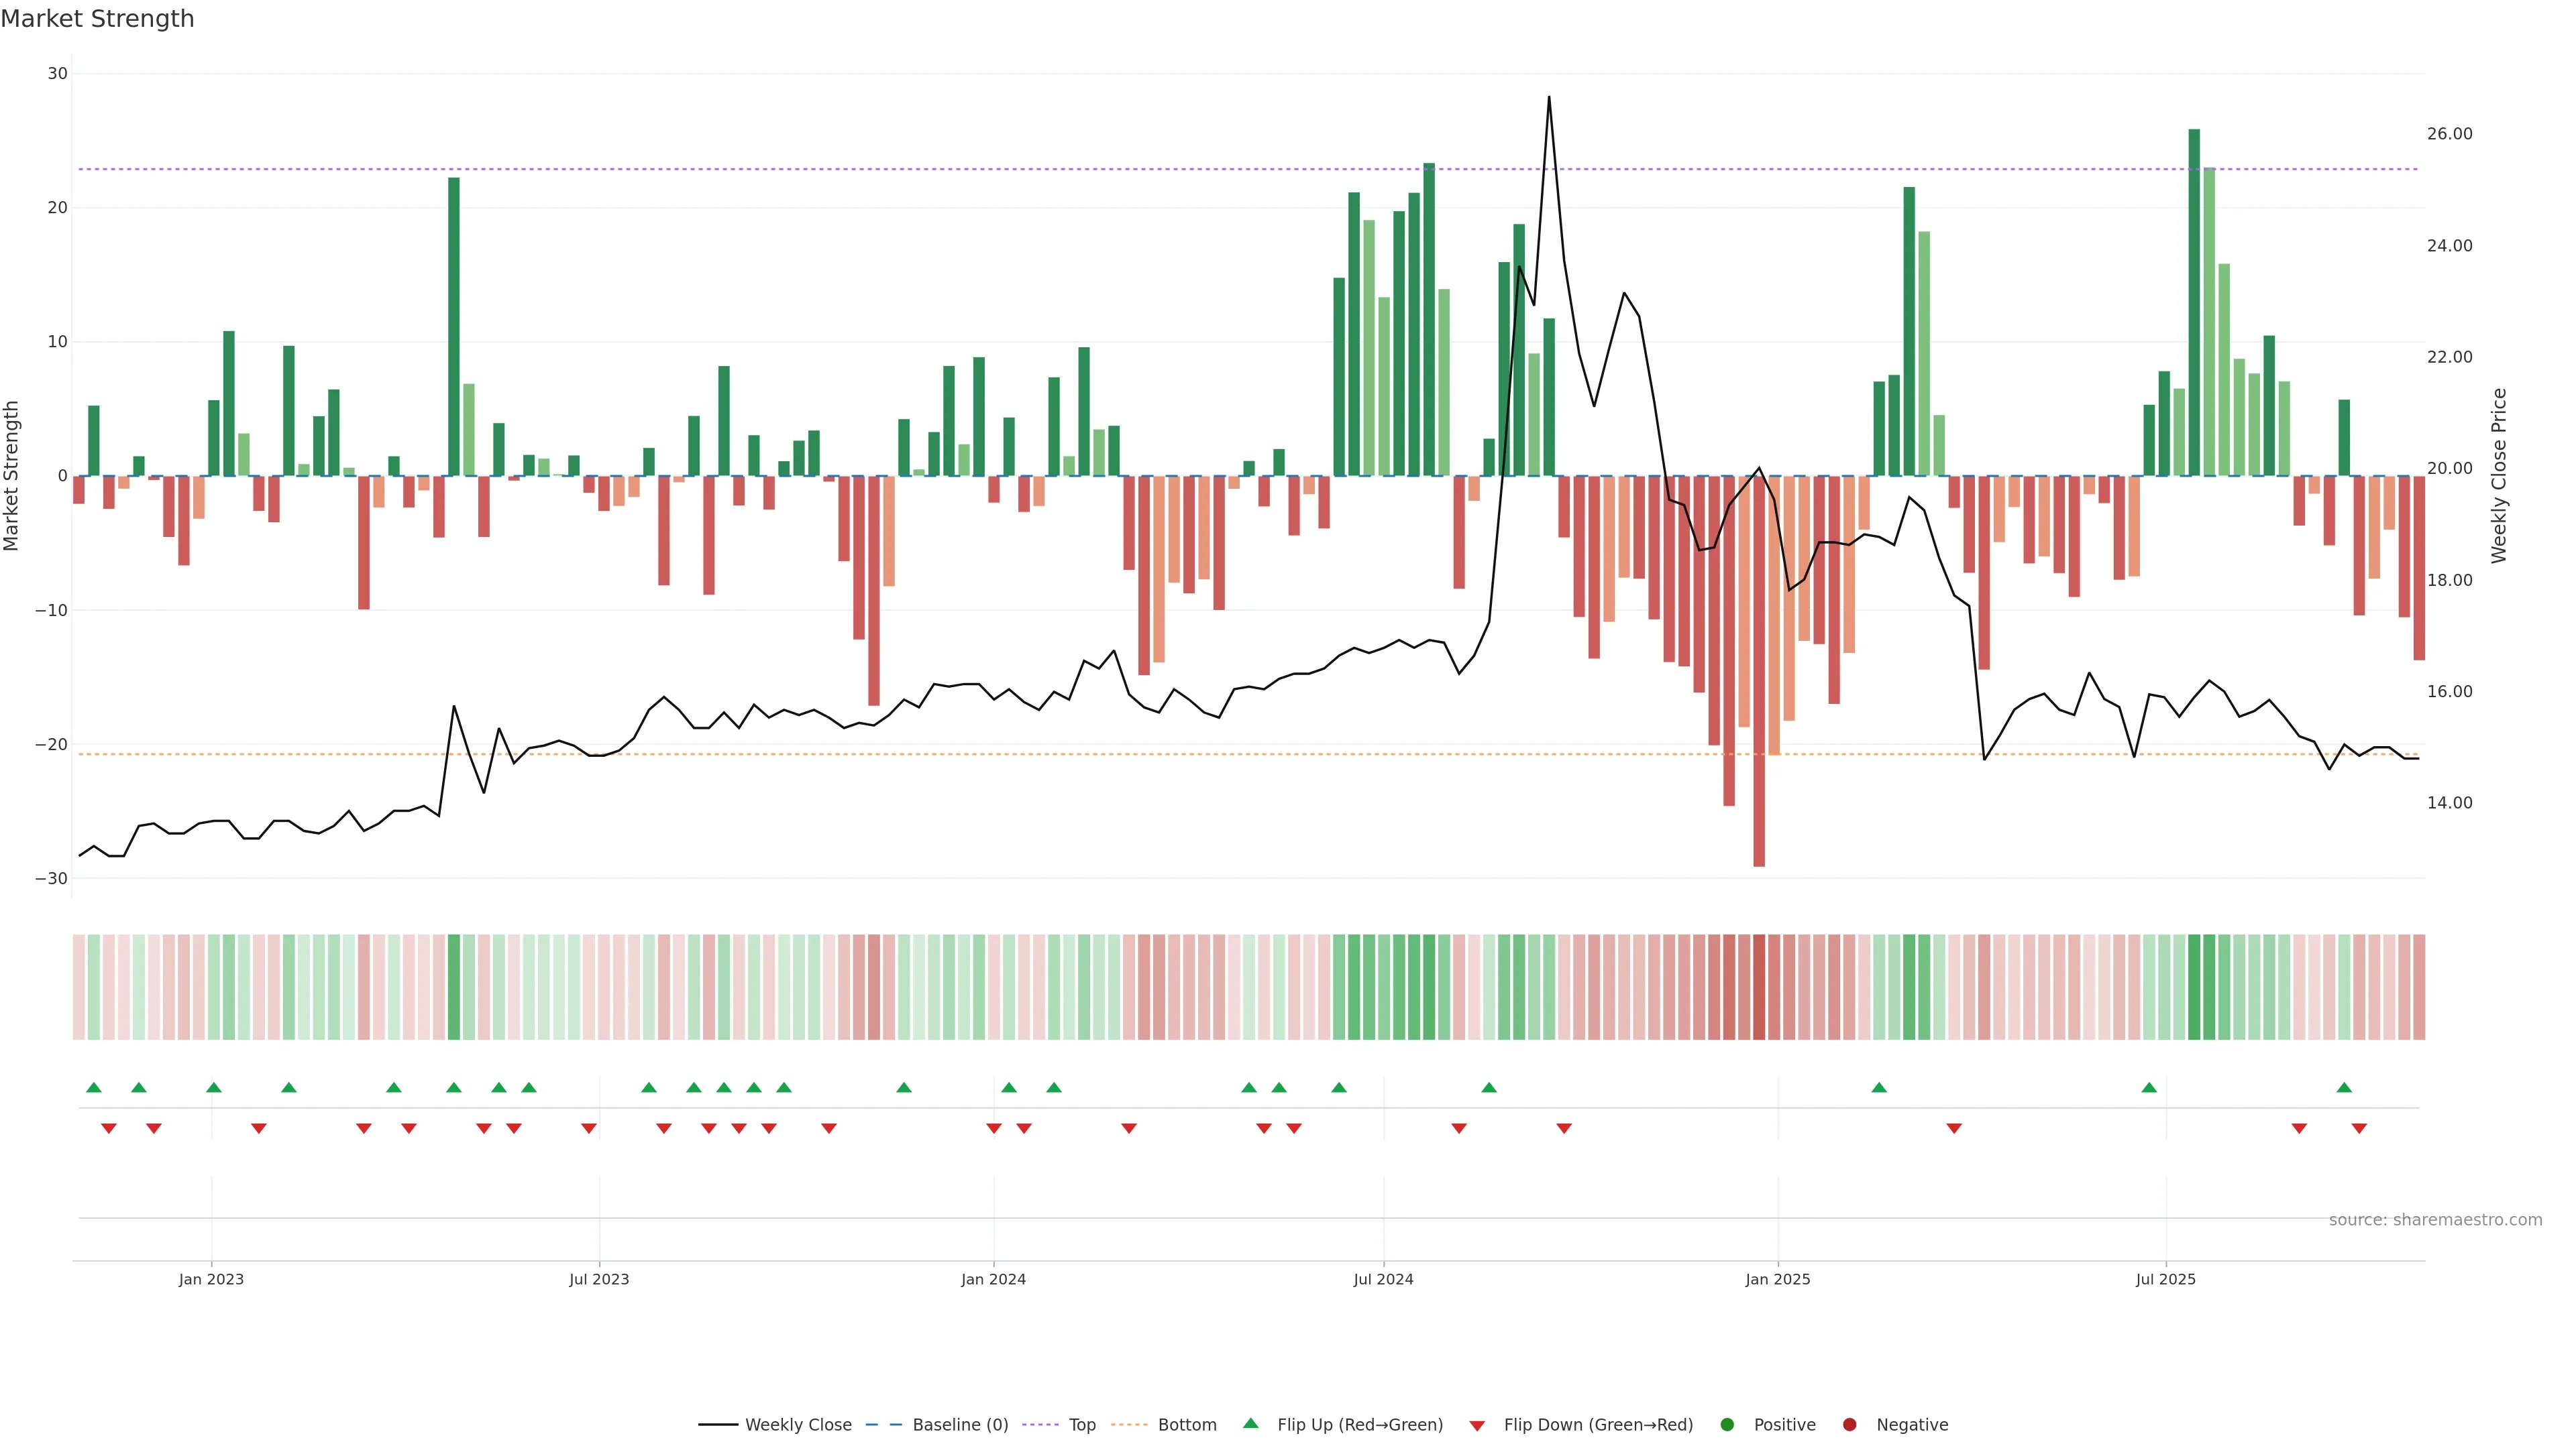This screenshot has height=1448, width=2576.
Task: Click the source: sharemaestro.com text
Action: click(x=2435, y=1220)
